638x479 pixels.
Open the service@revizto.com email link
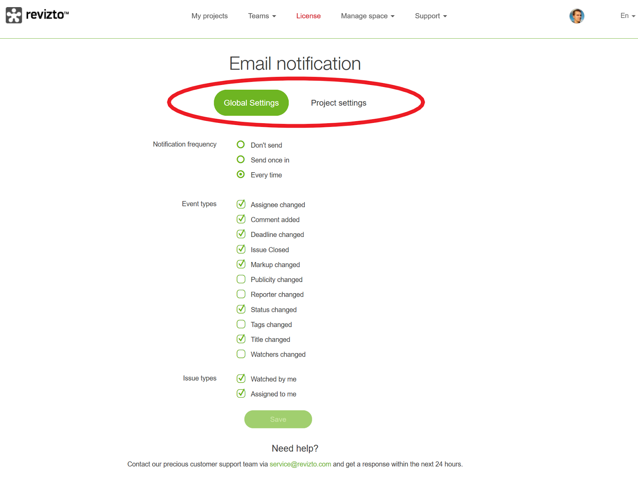pos(300,464)
